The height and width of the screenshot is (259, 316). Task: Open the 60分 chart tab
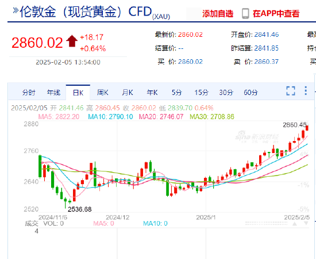point(251,93)
